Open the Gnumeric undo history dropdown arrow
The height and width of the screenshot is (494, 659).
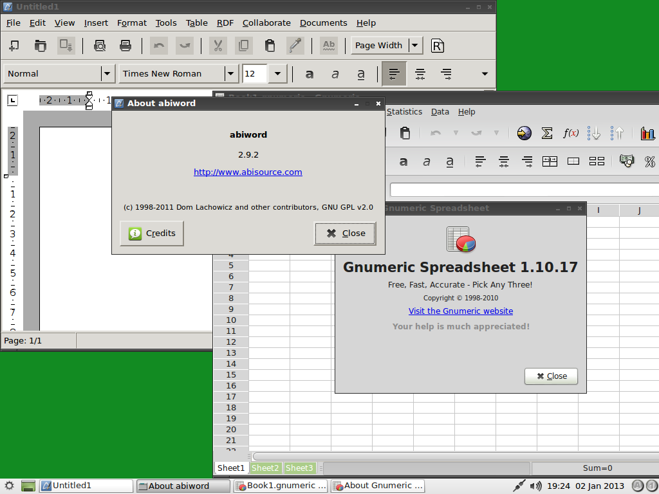coord(456,133)
